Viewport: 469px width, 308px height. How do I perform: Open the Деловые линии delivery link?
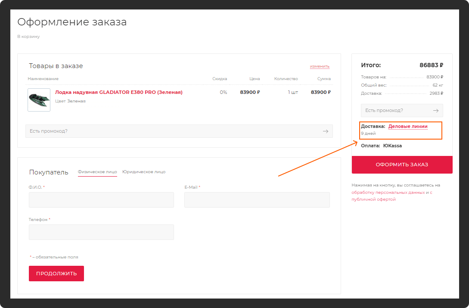click(408, 126)
